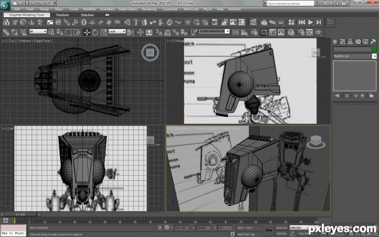
Task: Toggle the 3D Snaps icon
Action: coord(159,32)
